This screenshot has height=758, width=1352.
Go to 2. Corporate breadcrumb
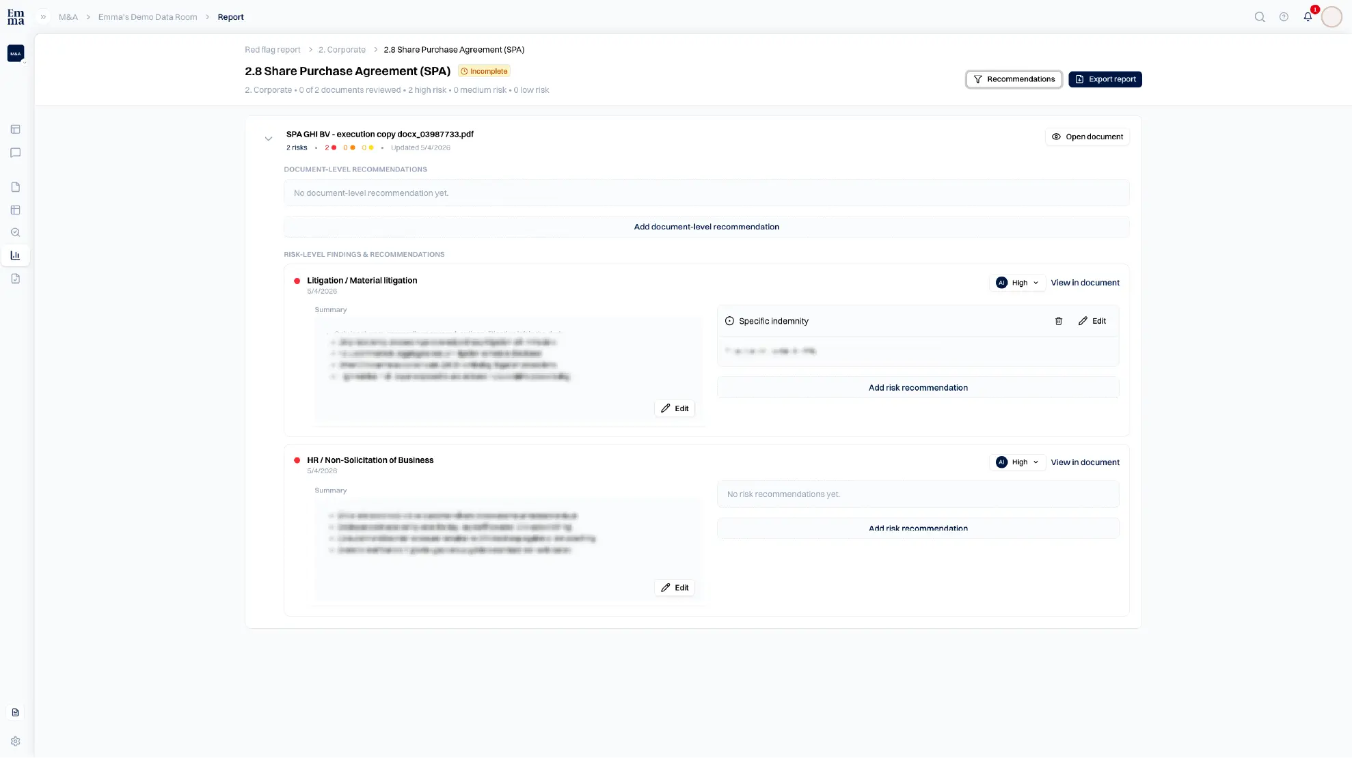tap(342, 50)
